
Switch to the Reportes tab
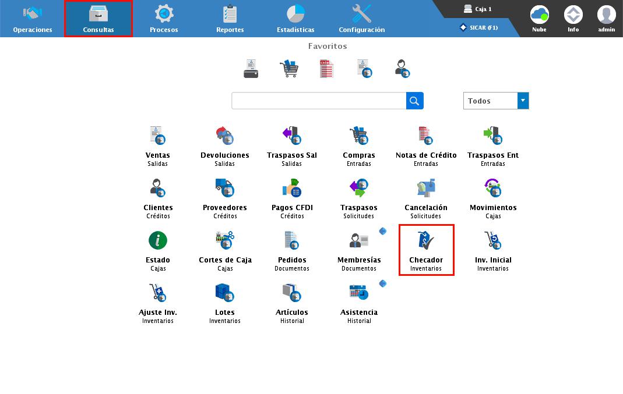pyautogui.click(x=230, y=19)
